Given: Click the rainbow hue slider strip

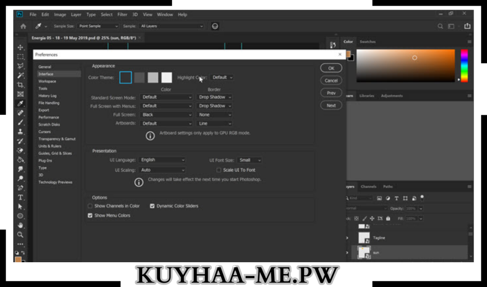Looking at the screenshot, I should (464, 66).
